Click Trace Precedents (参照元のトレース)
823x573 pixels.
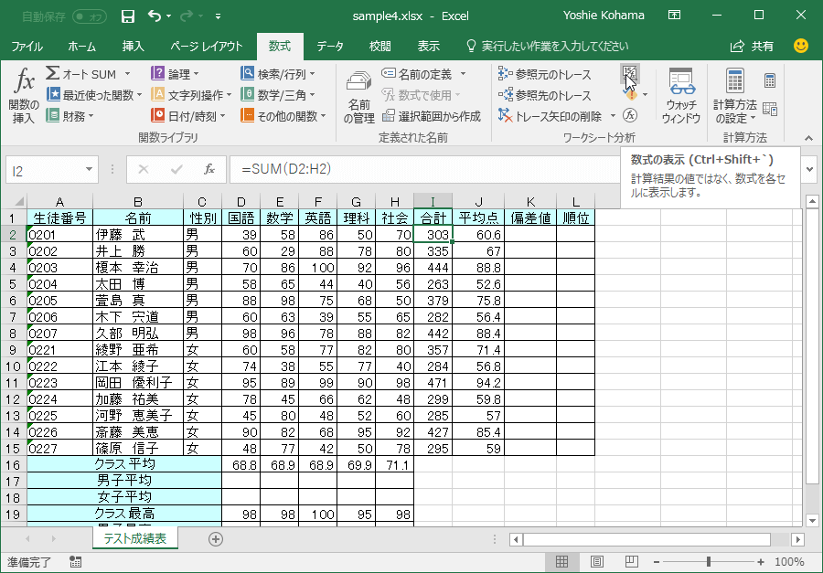click(544, 74)
